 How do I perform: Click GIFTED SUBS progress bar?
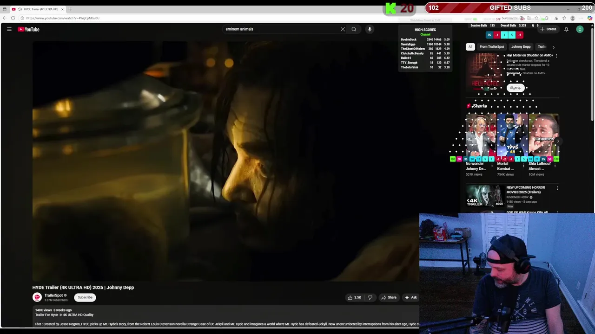coord(509,8)
